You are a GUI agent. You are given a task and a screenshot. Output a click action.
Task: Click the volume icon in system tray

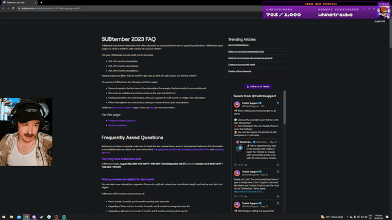(x=366, y=217)
